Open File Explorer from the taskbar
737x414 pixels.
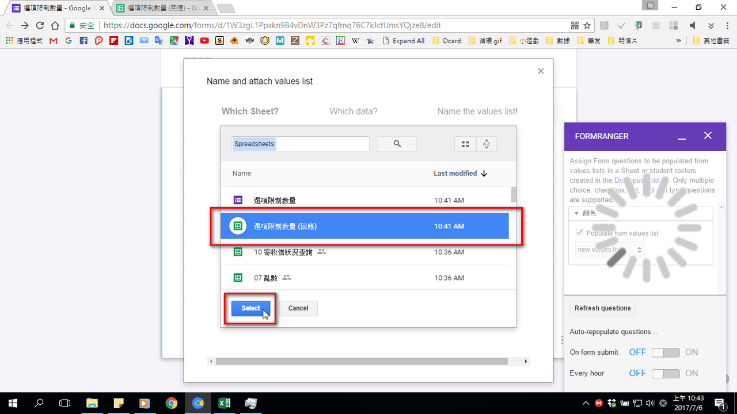[92, 403]
